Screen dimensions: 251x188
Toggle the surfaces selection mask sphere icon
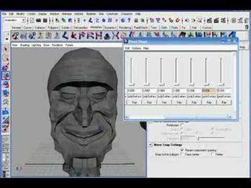[x=104, y=20]
